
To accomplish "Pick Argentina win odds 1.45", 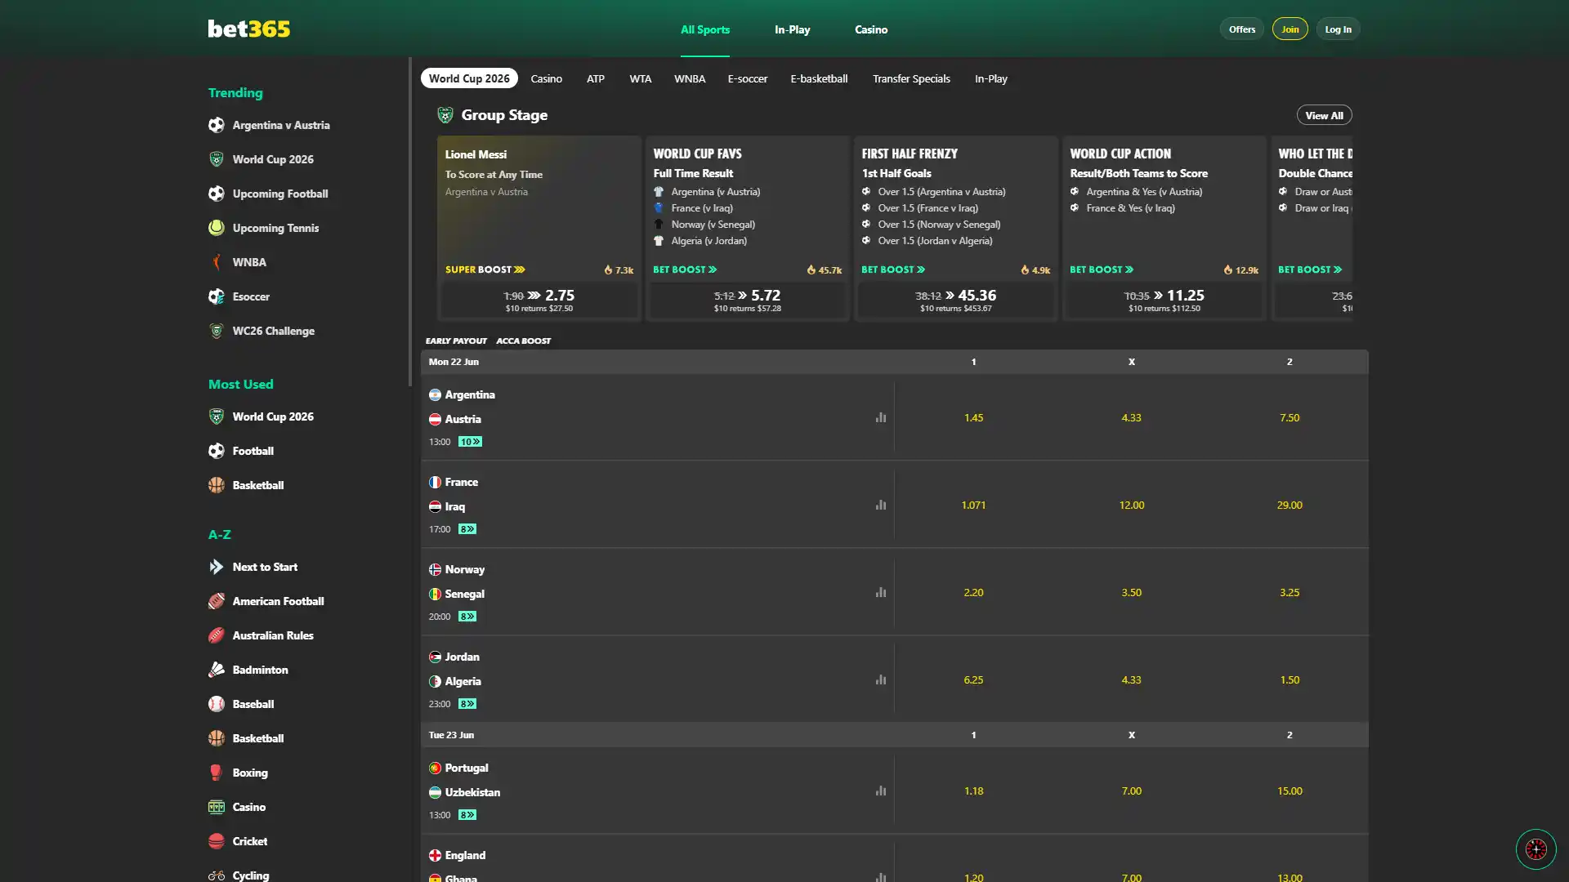I will click(973, 417).
